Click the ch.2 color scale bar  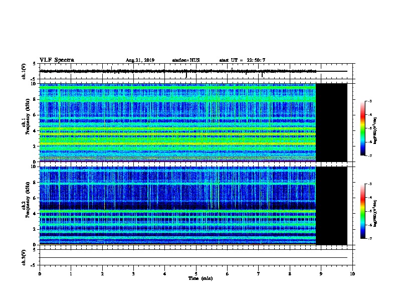(x=363, y=211)
